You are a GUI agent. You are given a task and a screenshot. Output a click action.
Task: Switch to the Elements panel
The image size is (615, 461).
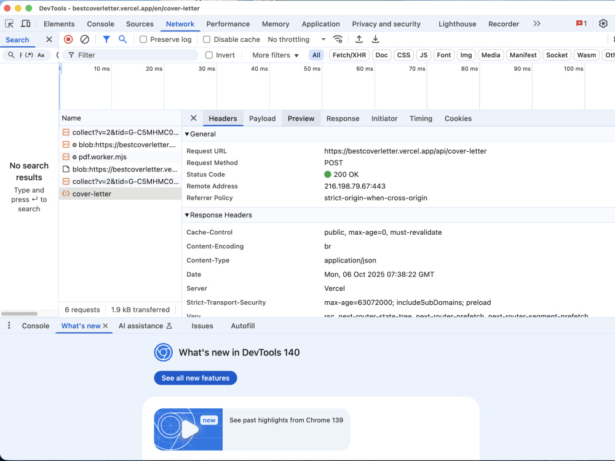(x=59, y=24)
